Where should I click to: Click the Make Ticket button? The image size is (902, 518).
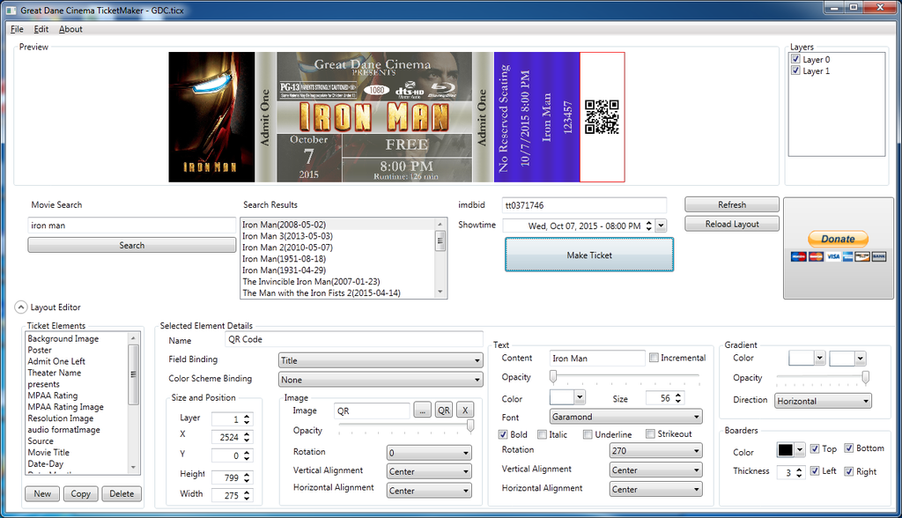[589, 255]
